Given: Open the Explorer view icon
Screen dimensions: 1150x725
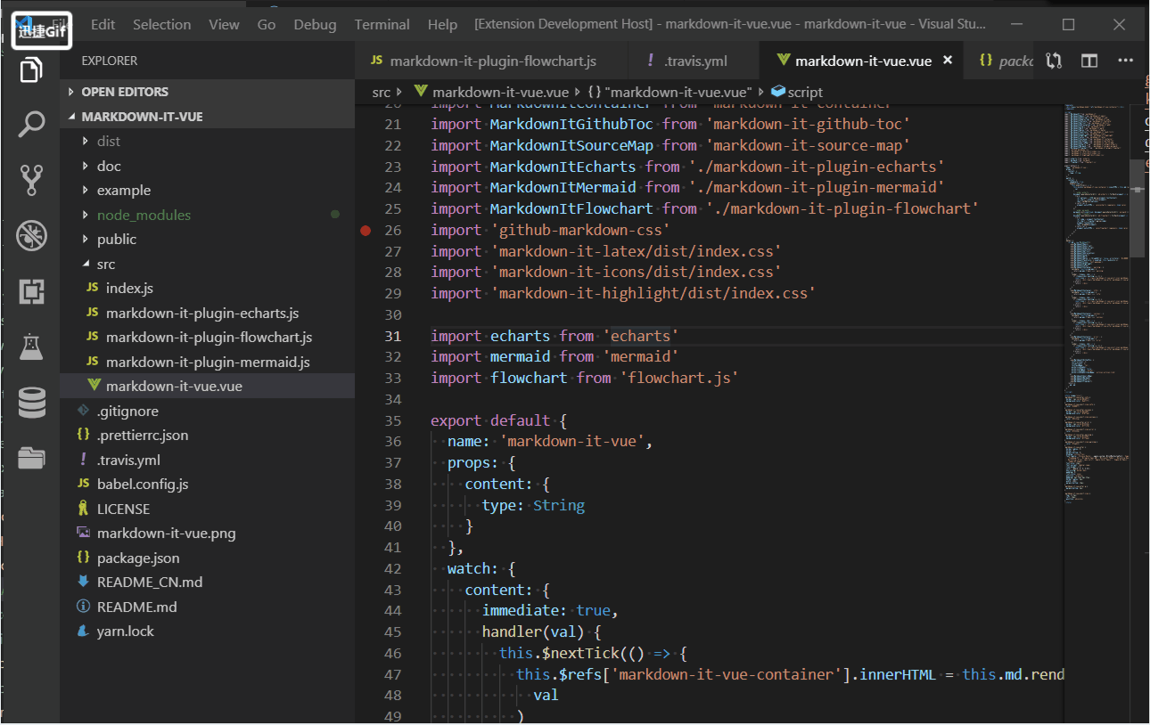Looking at the screenshot, I should (x=31, y=69).
